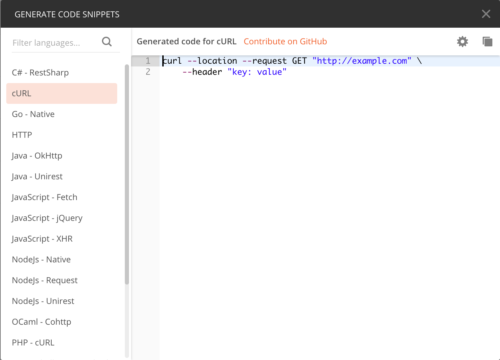Choose JavaScript - jQuery from the list
This screenshot has width=500, height=360.
tap(47, 218)
